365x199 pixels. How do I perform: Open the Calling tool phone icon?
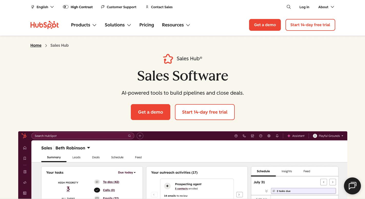244,136
